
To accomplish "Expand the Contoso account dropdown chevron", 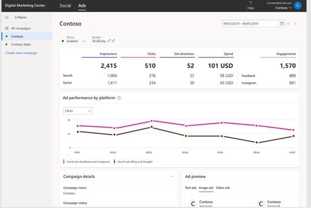I will [x=290, y=8].
